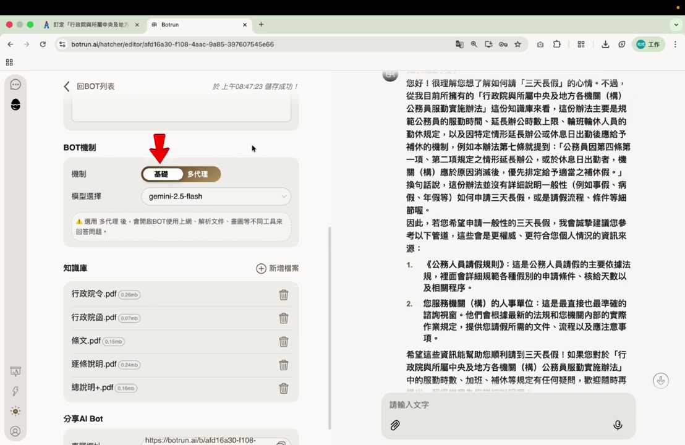Open the chat bubble icon in left sidebar
685x445 pixels.
(15, 84)
